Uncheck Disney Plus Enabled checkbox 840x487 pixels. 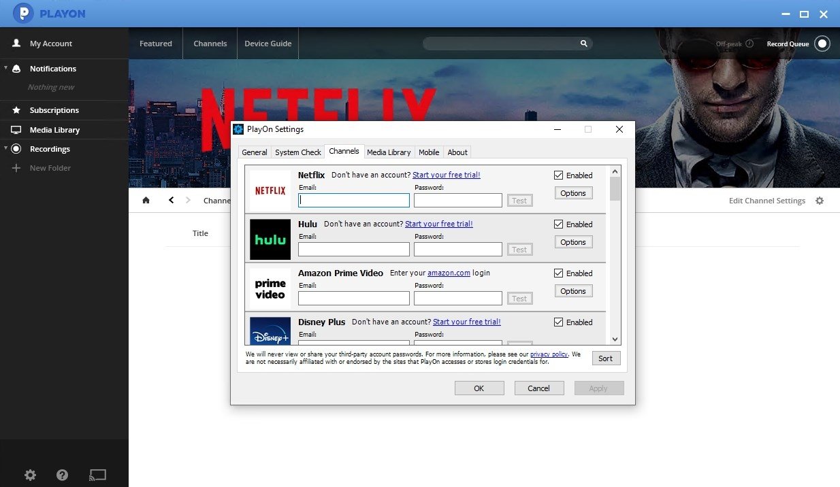pos(559,322)
